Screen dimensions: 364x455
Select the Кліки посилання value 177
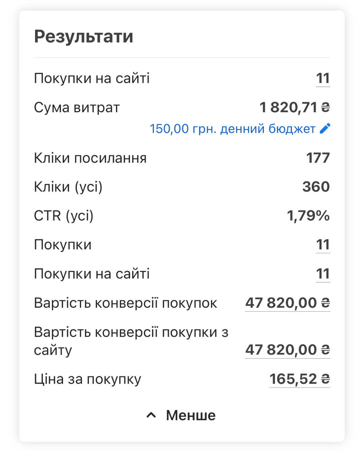318,158
